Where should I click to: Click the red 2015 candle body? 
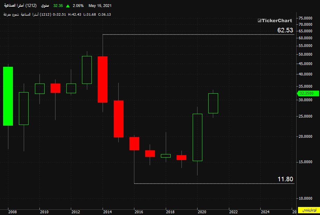click(119, 119)
